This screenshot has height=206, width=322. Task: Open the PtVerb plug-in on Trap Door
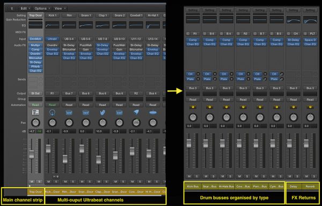click(x=35, y=67)
